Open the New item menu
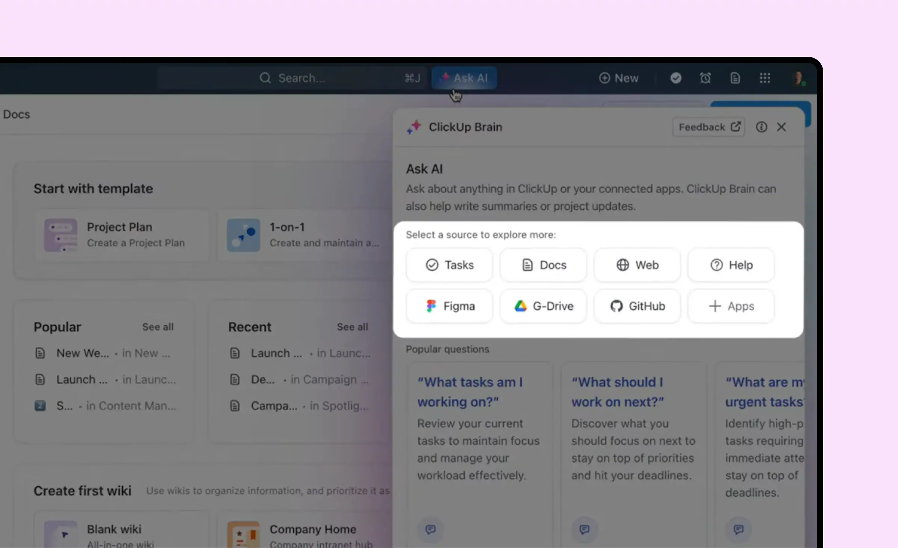This screenshot has width=898, height=548. [x=618, y=78]
